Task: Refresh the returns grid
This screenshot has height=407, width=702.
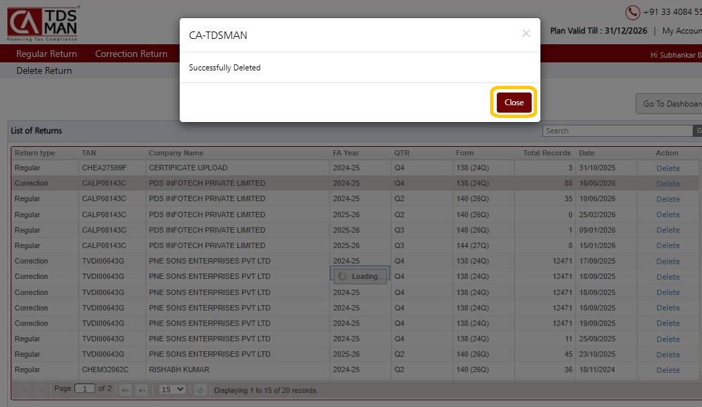Action: click(200, 390)
